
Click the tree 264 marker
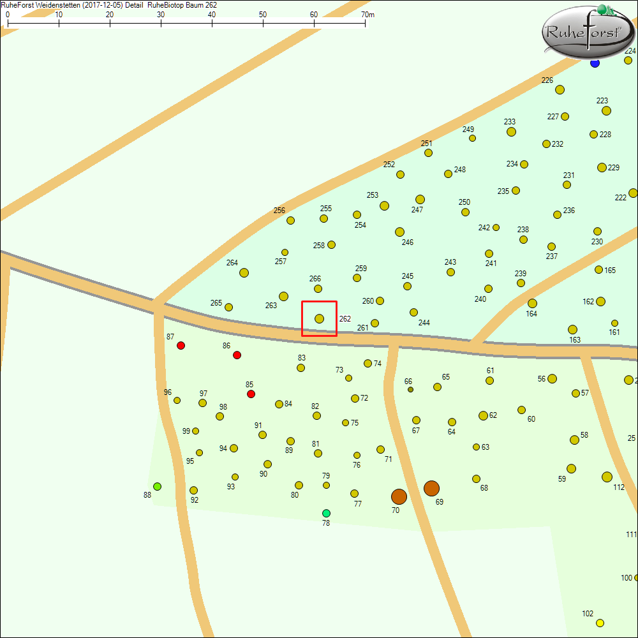point(244,272)
